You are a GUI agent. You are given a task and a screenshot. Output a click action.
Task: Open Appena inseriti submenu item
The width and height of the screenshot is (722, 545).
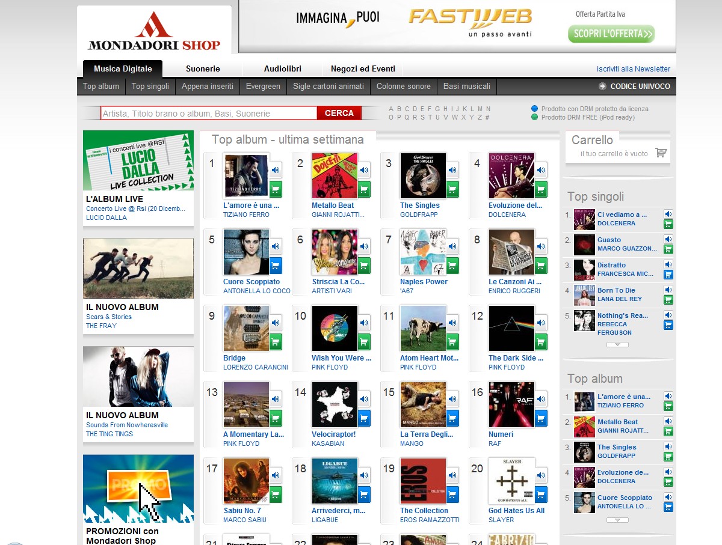(x=208, y=87)
